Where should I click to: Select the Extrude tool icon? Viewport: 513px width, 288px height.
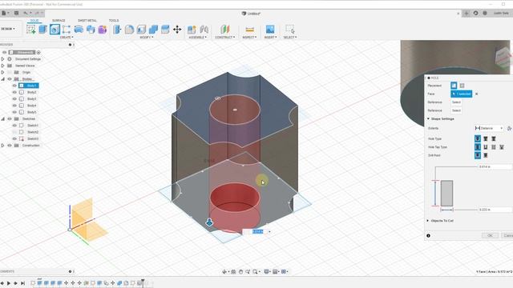(x=42, y=30)
